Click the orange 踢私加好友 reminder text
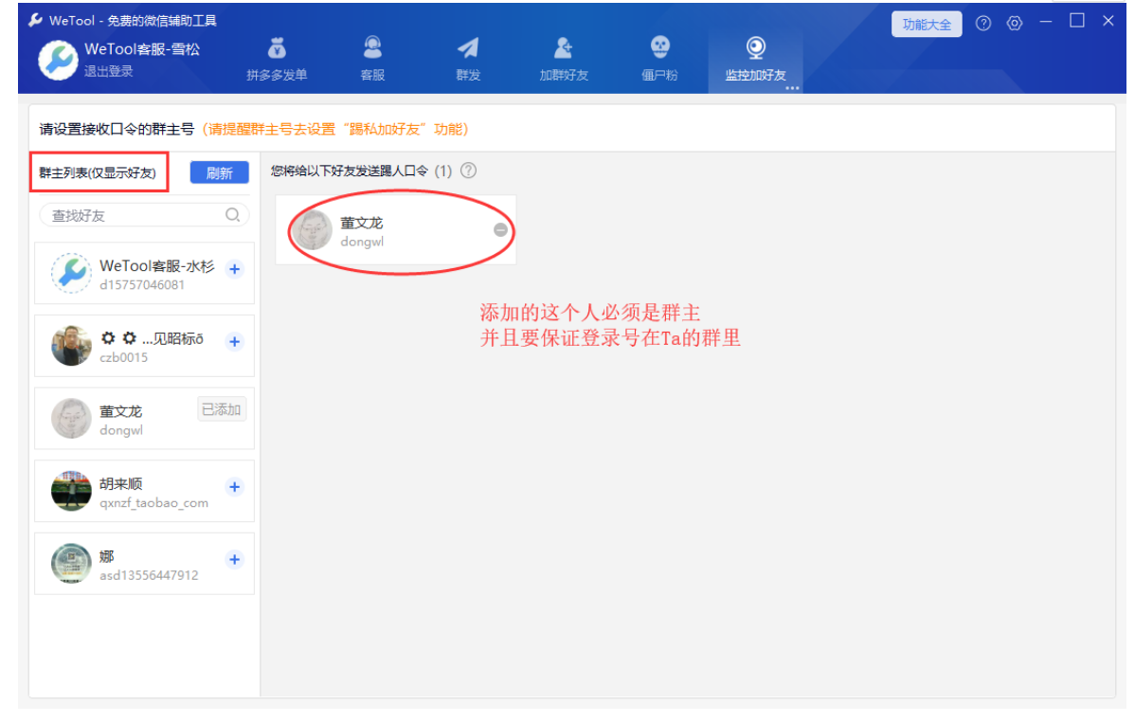 335,129
